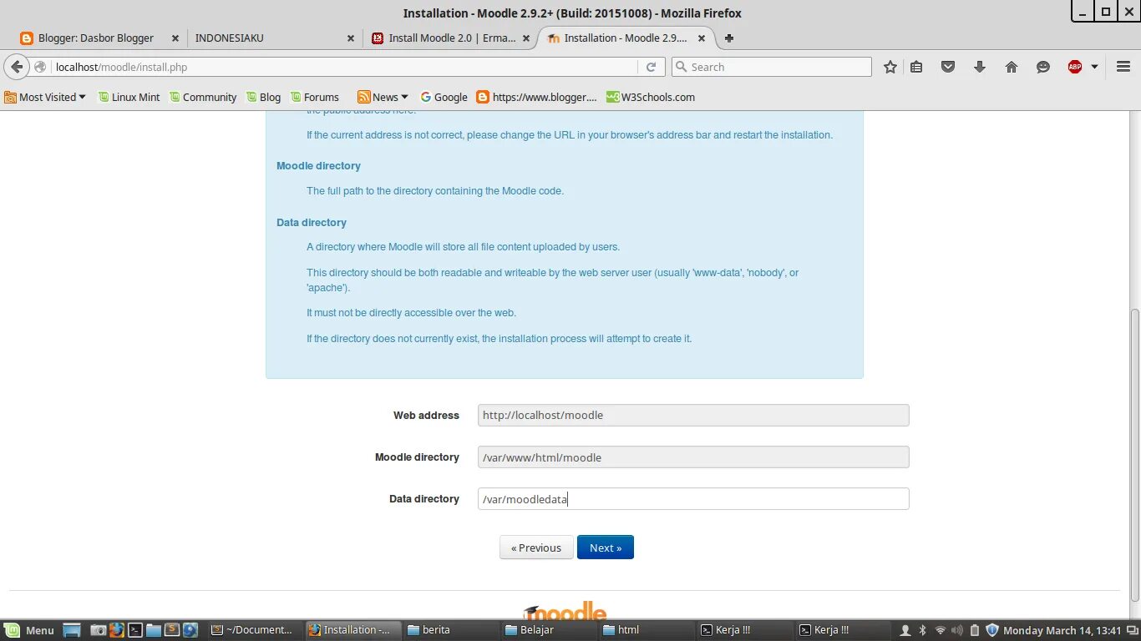Open the Downloads arrow icon

coord(980,67)
